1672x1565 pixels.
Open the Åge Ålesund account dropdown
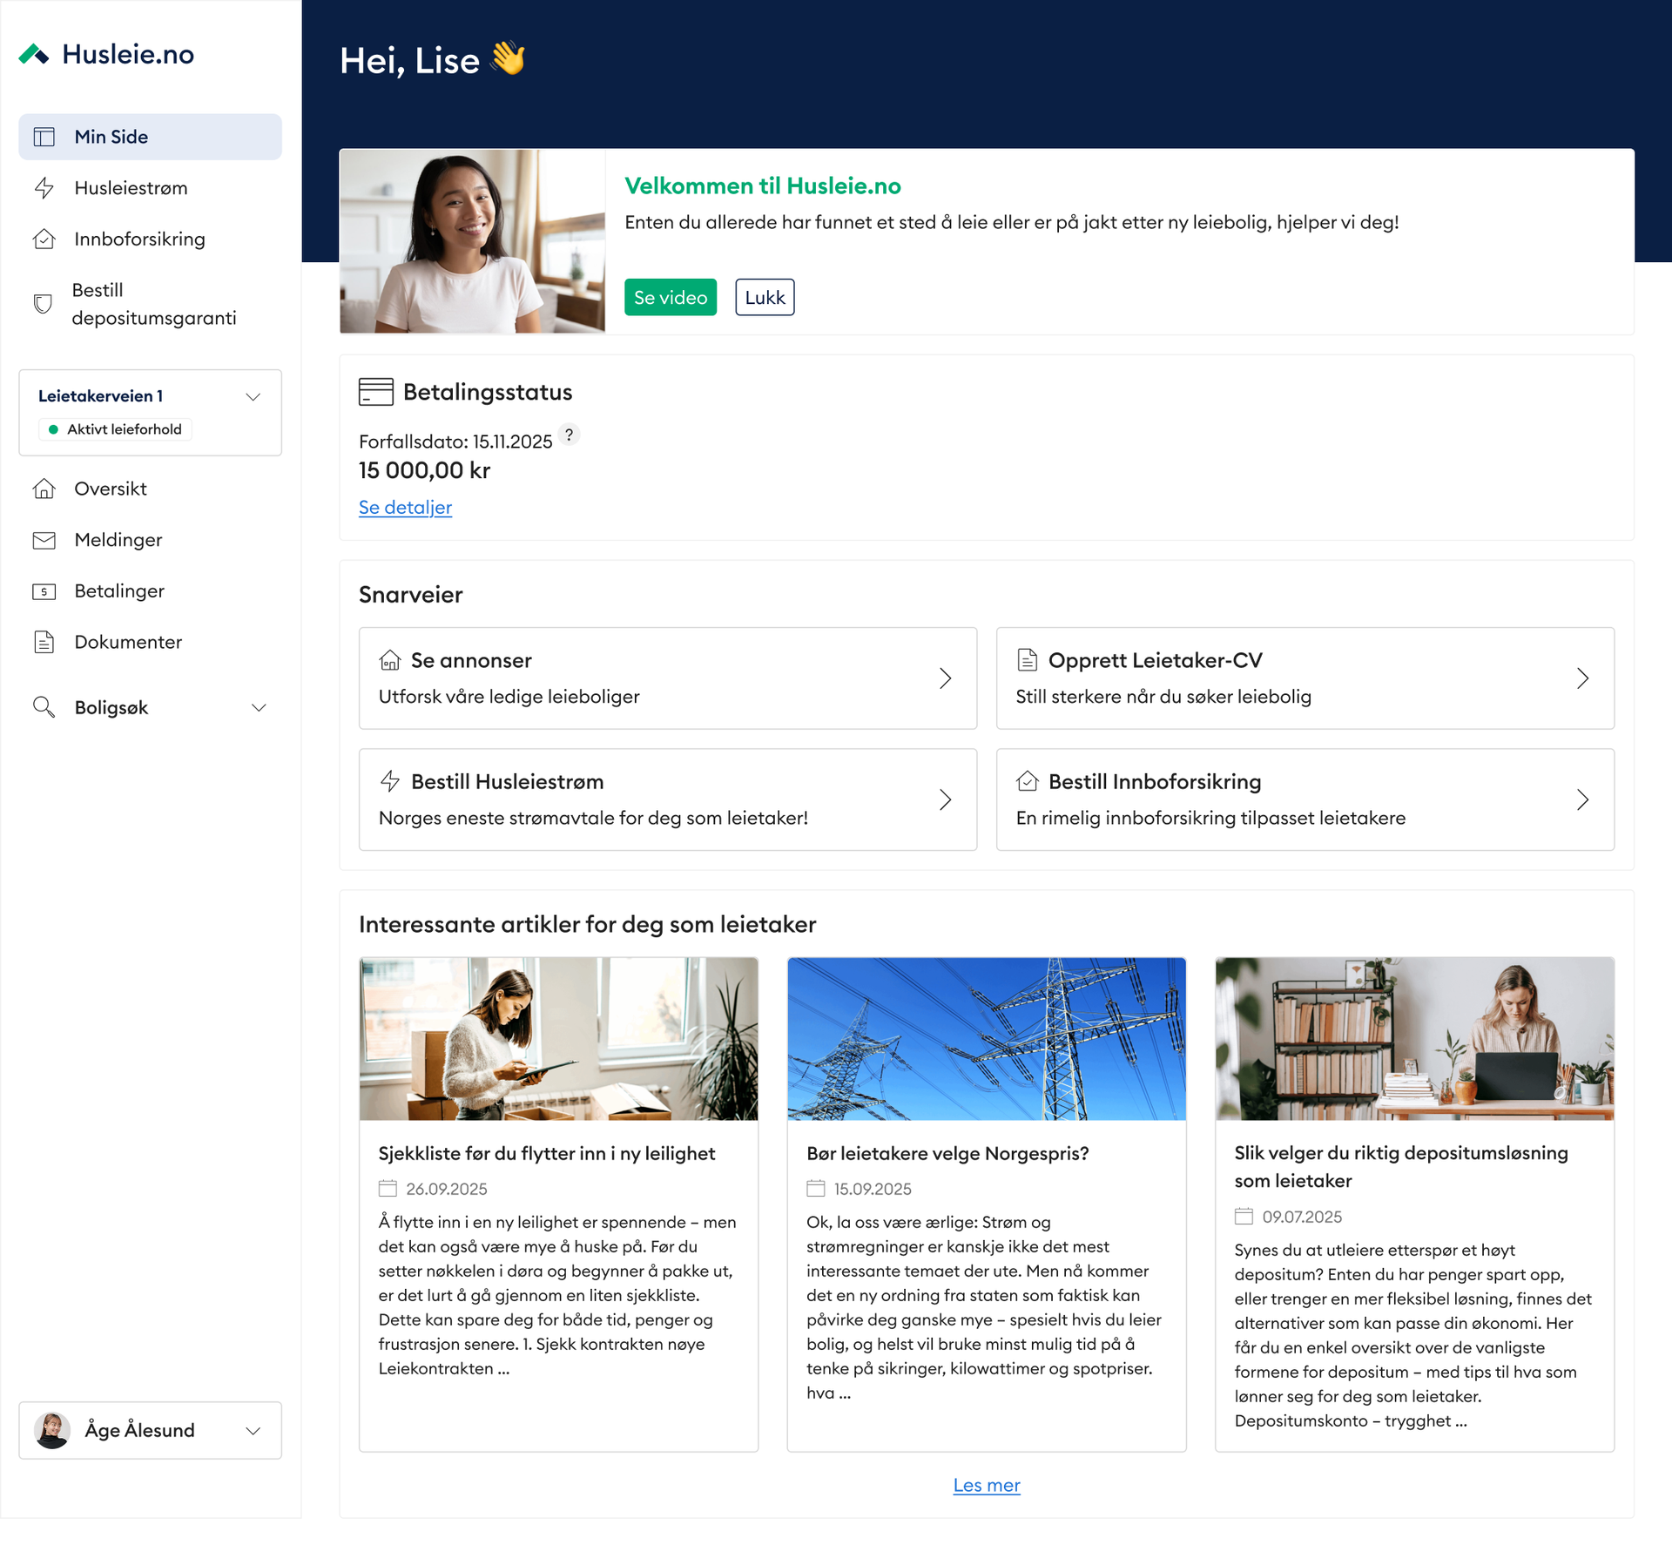(253, 1430)
